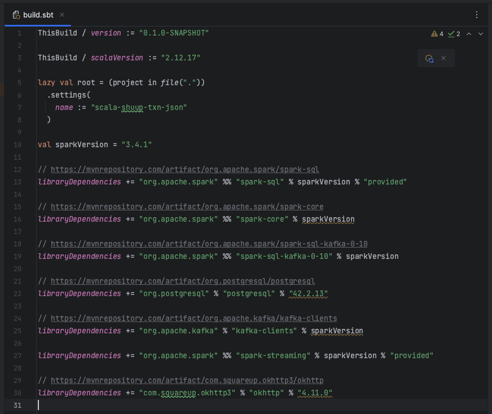Click the "2.12.17" Scala version string
Viewport: 492px width, 414px height.
181,58
